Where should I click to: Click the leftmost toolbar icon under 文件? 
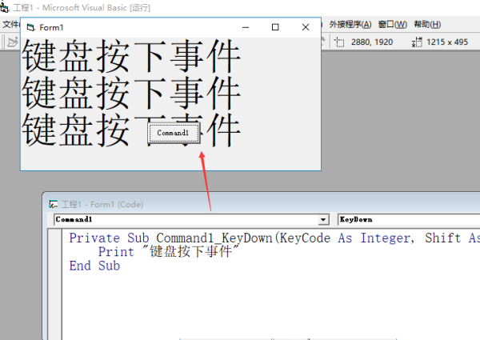pyautogui.click(x=13, y=42)
